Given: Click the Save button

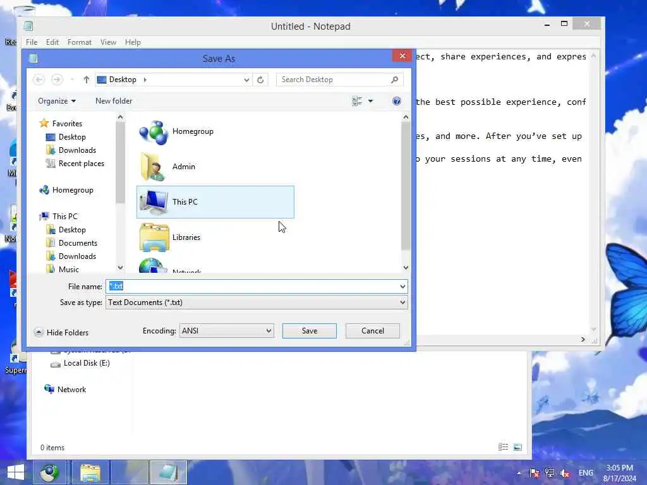Looking at the screenshot, I should pyautogui.click(x=310, y=331).
